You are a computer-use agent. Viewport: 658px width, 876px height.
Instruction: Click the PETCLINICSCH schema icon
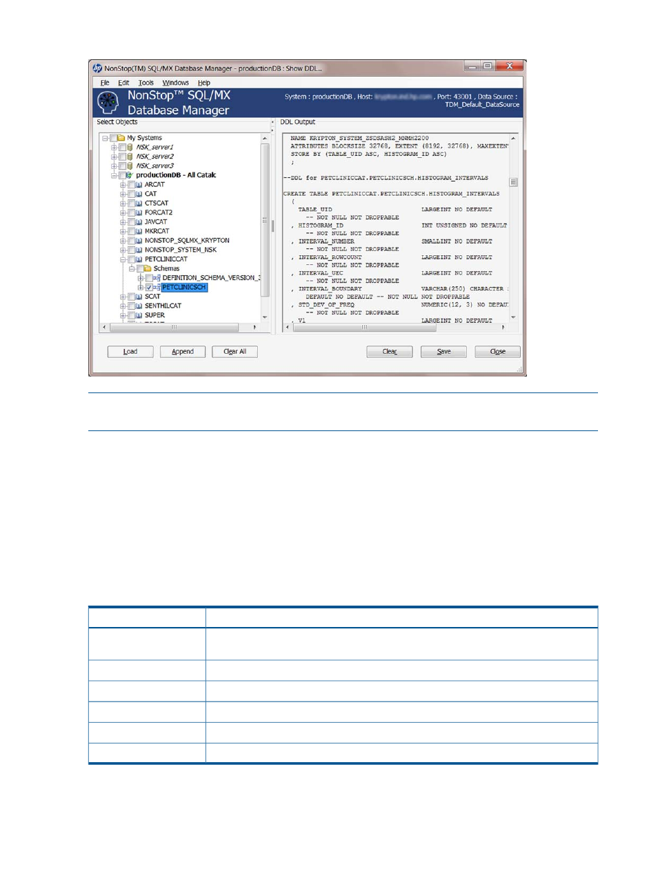coord(157,287)
